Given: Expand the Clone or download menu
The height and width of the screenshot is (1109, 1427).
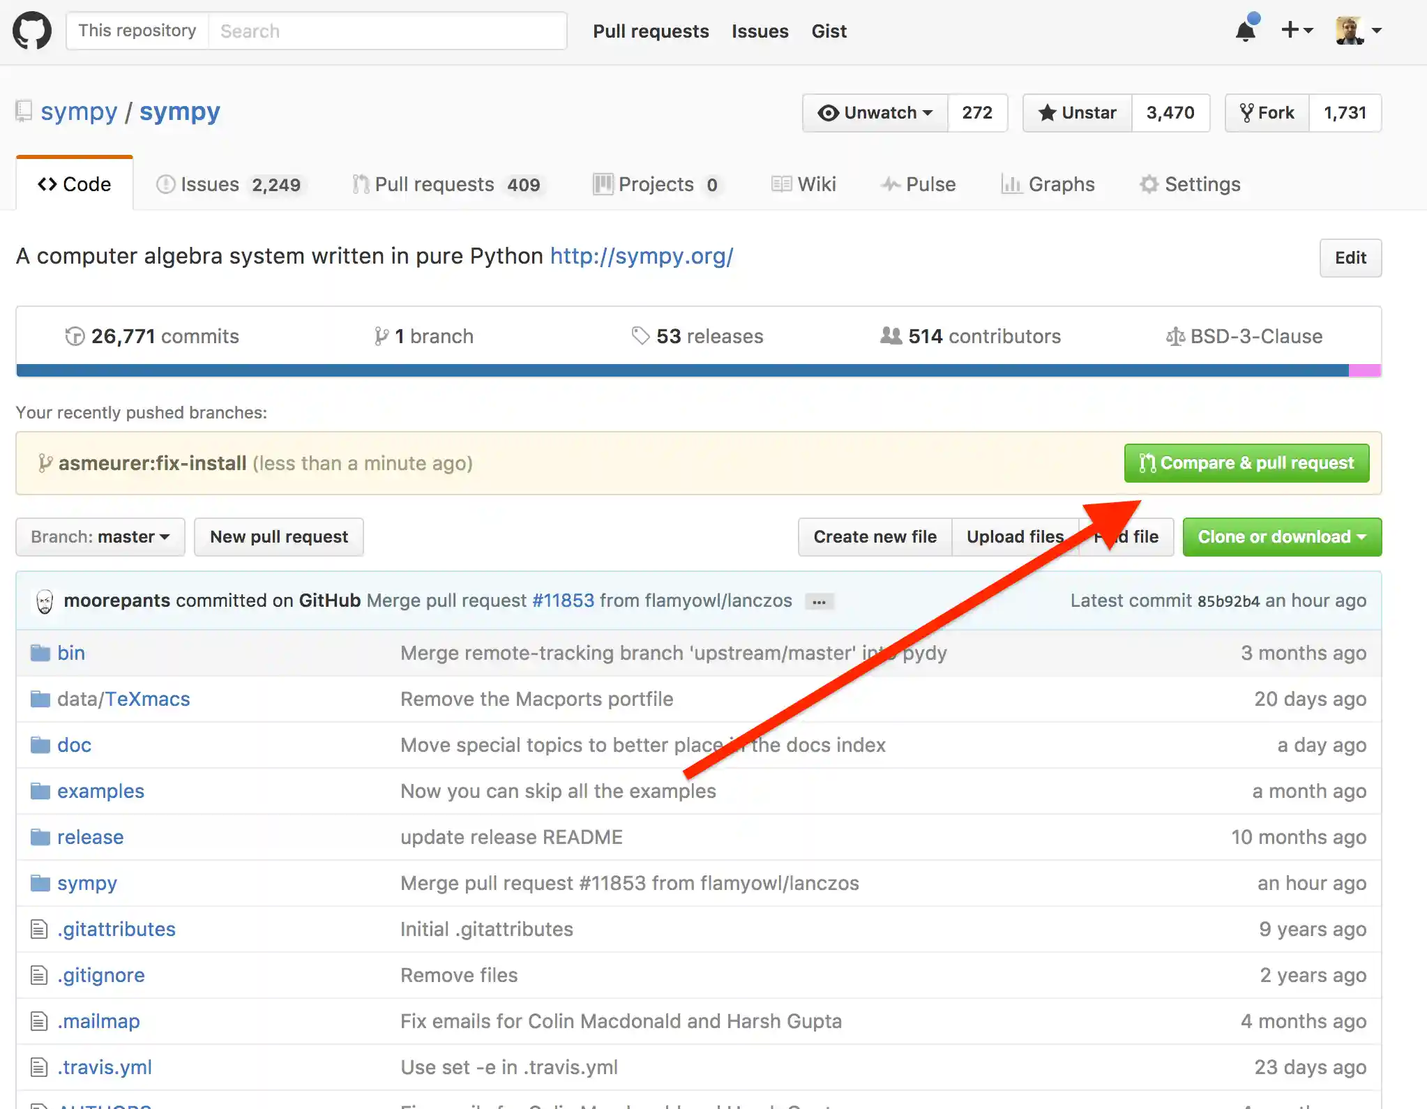Looking at the screenshot, I should [1281, 537].
